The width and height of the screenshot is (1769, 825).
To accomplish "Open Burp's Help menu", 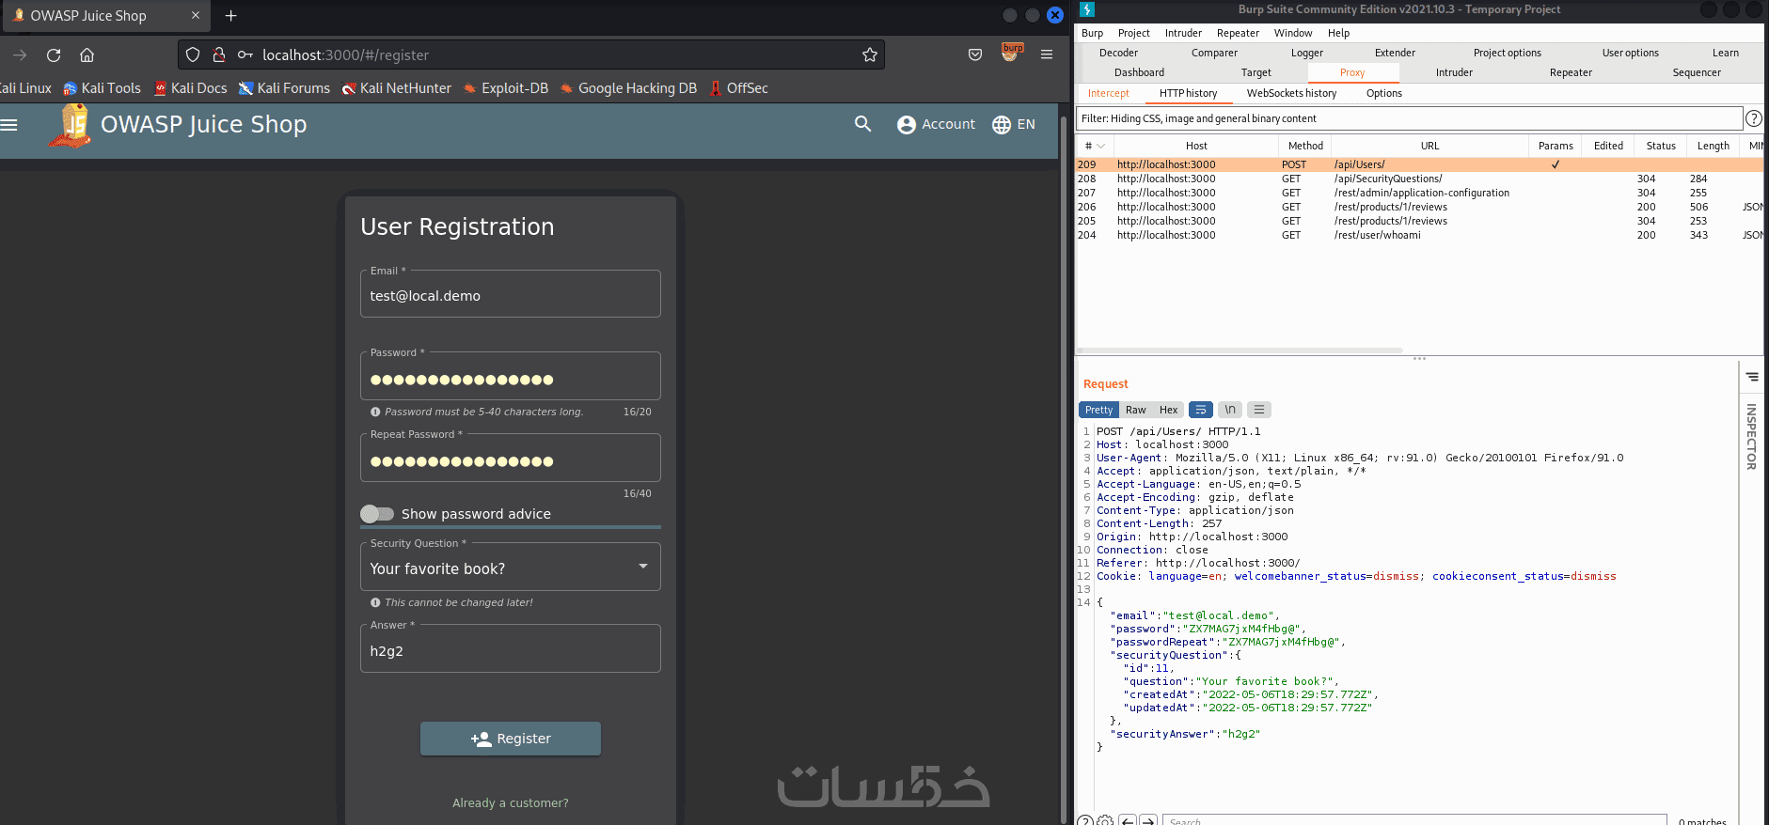I will click(x=1338, y=33).
